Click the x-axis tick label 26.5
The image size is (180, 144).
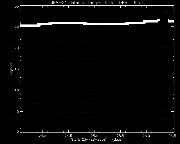click(172, 136)
